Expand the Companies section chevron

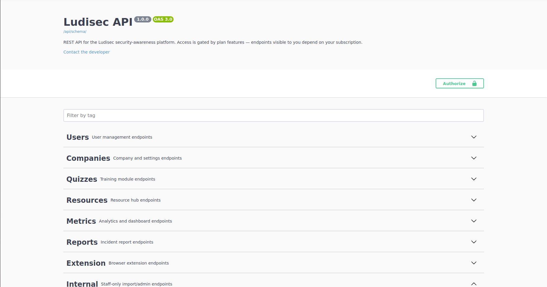(474, 158)
